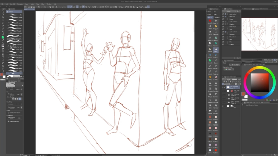Toggle checkbox for Hide Paper action
The width and height of the screenshot is (278, 156).
[x=223, y=27]
